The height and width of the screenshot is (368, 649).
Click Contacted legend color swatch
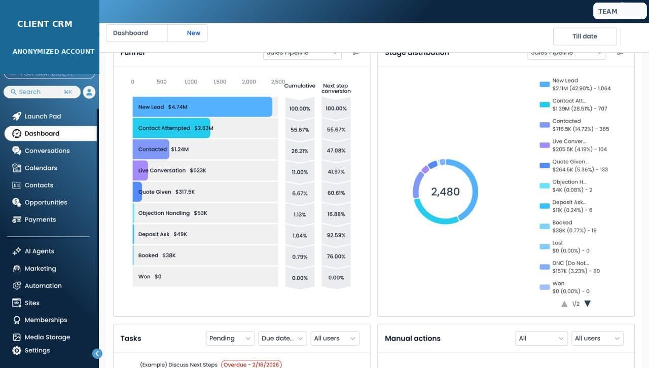coord(545,125)
